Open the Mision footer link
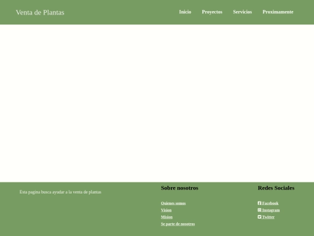The image size is (314, 236). [167, 217]
